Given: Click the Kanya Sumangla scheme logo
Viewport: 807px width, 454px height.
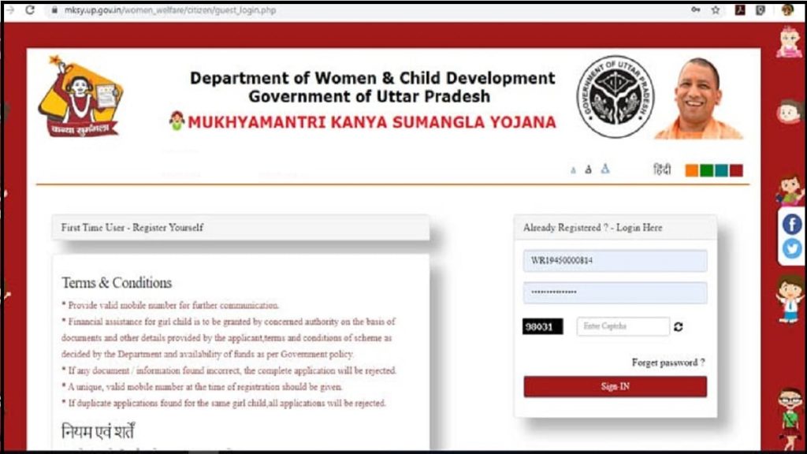Looking at the screenshot, I should pyautogui.click(x=81, y=97).
